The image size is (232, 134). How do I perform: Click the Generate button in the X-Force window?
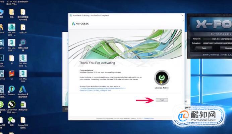(226, 48)
